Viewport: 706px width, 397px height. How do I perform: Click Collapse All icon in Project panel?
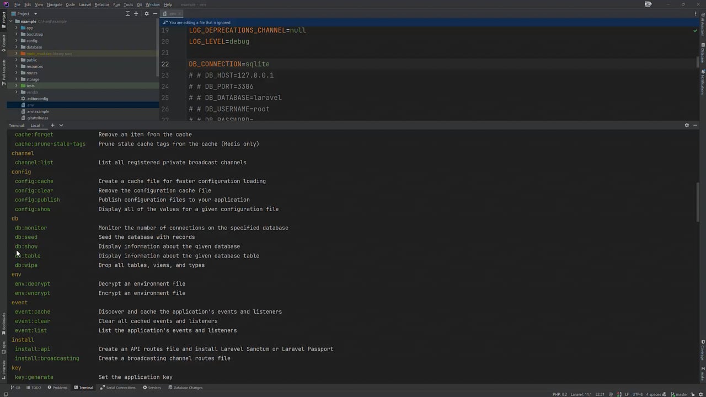click(x=136, y=14)
